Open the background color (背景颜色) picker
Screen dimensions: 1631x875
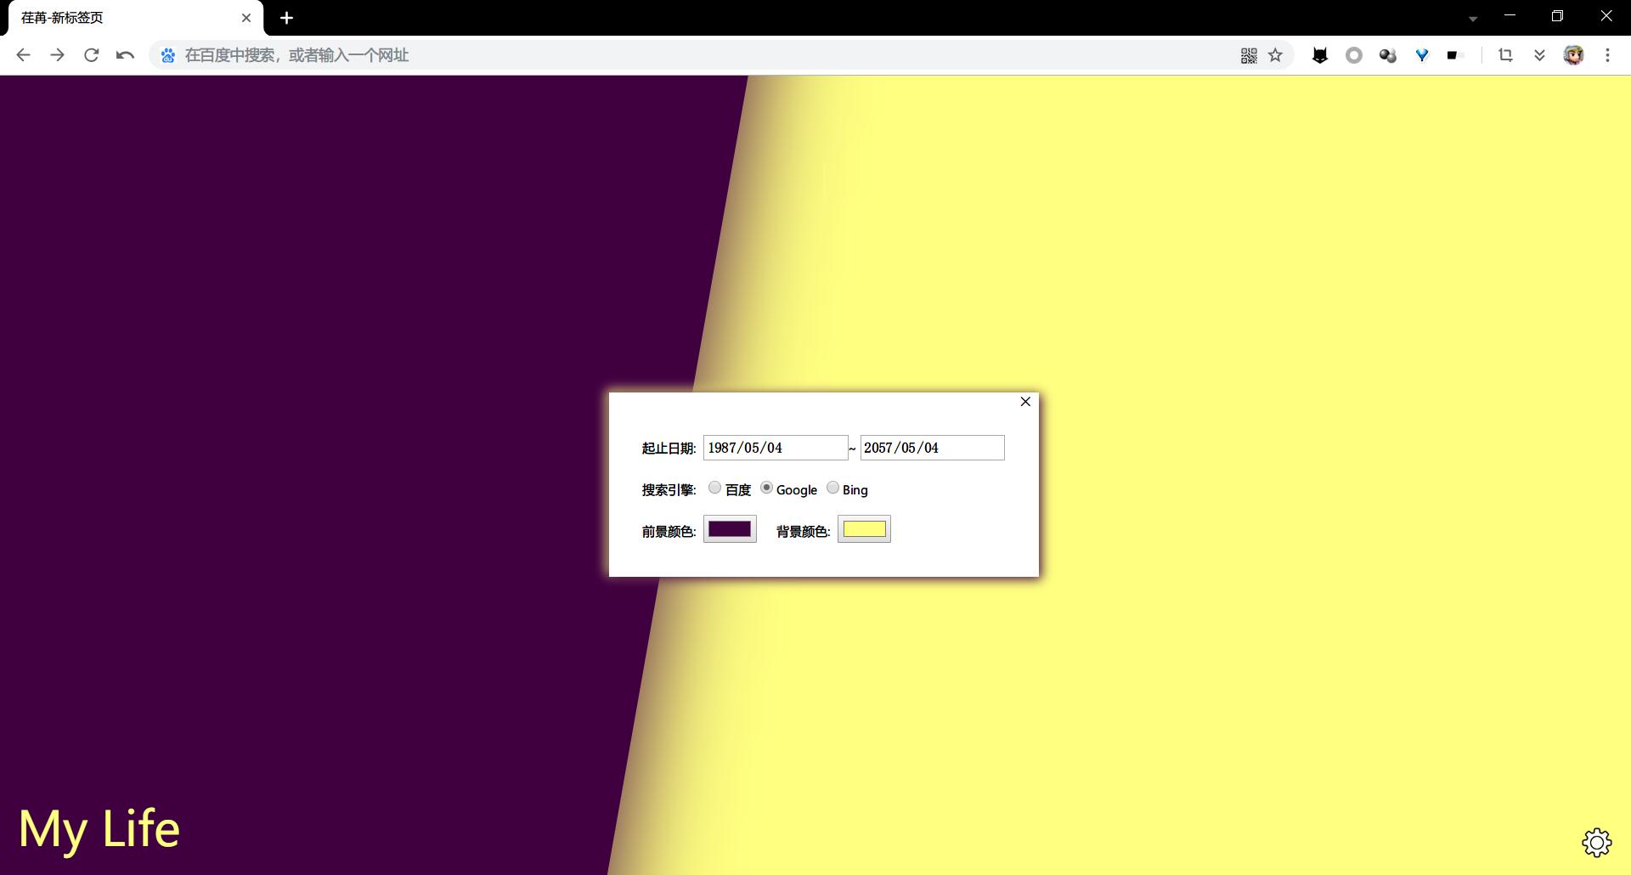pos(864,529)
